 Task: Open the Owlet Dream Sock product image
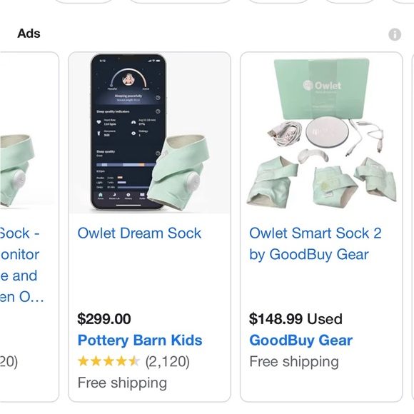(149, 133)
